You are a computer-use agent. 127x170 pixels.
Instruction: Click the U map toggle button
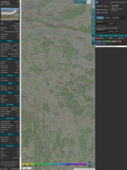point(76,2)
